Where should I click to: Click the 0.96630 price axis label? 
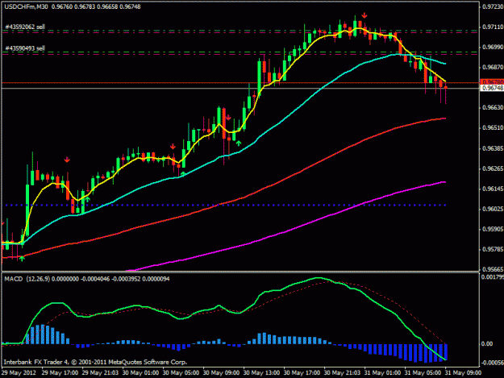[493, 107]
